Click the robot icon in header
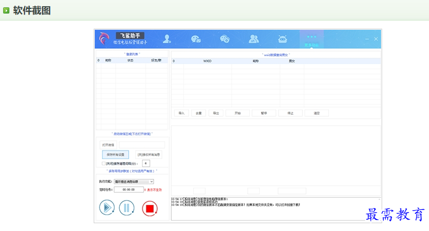 [283, 39]
